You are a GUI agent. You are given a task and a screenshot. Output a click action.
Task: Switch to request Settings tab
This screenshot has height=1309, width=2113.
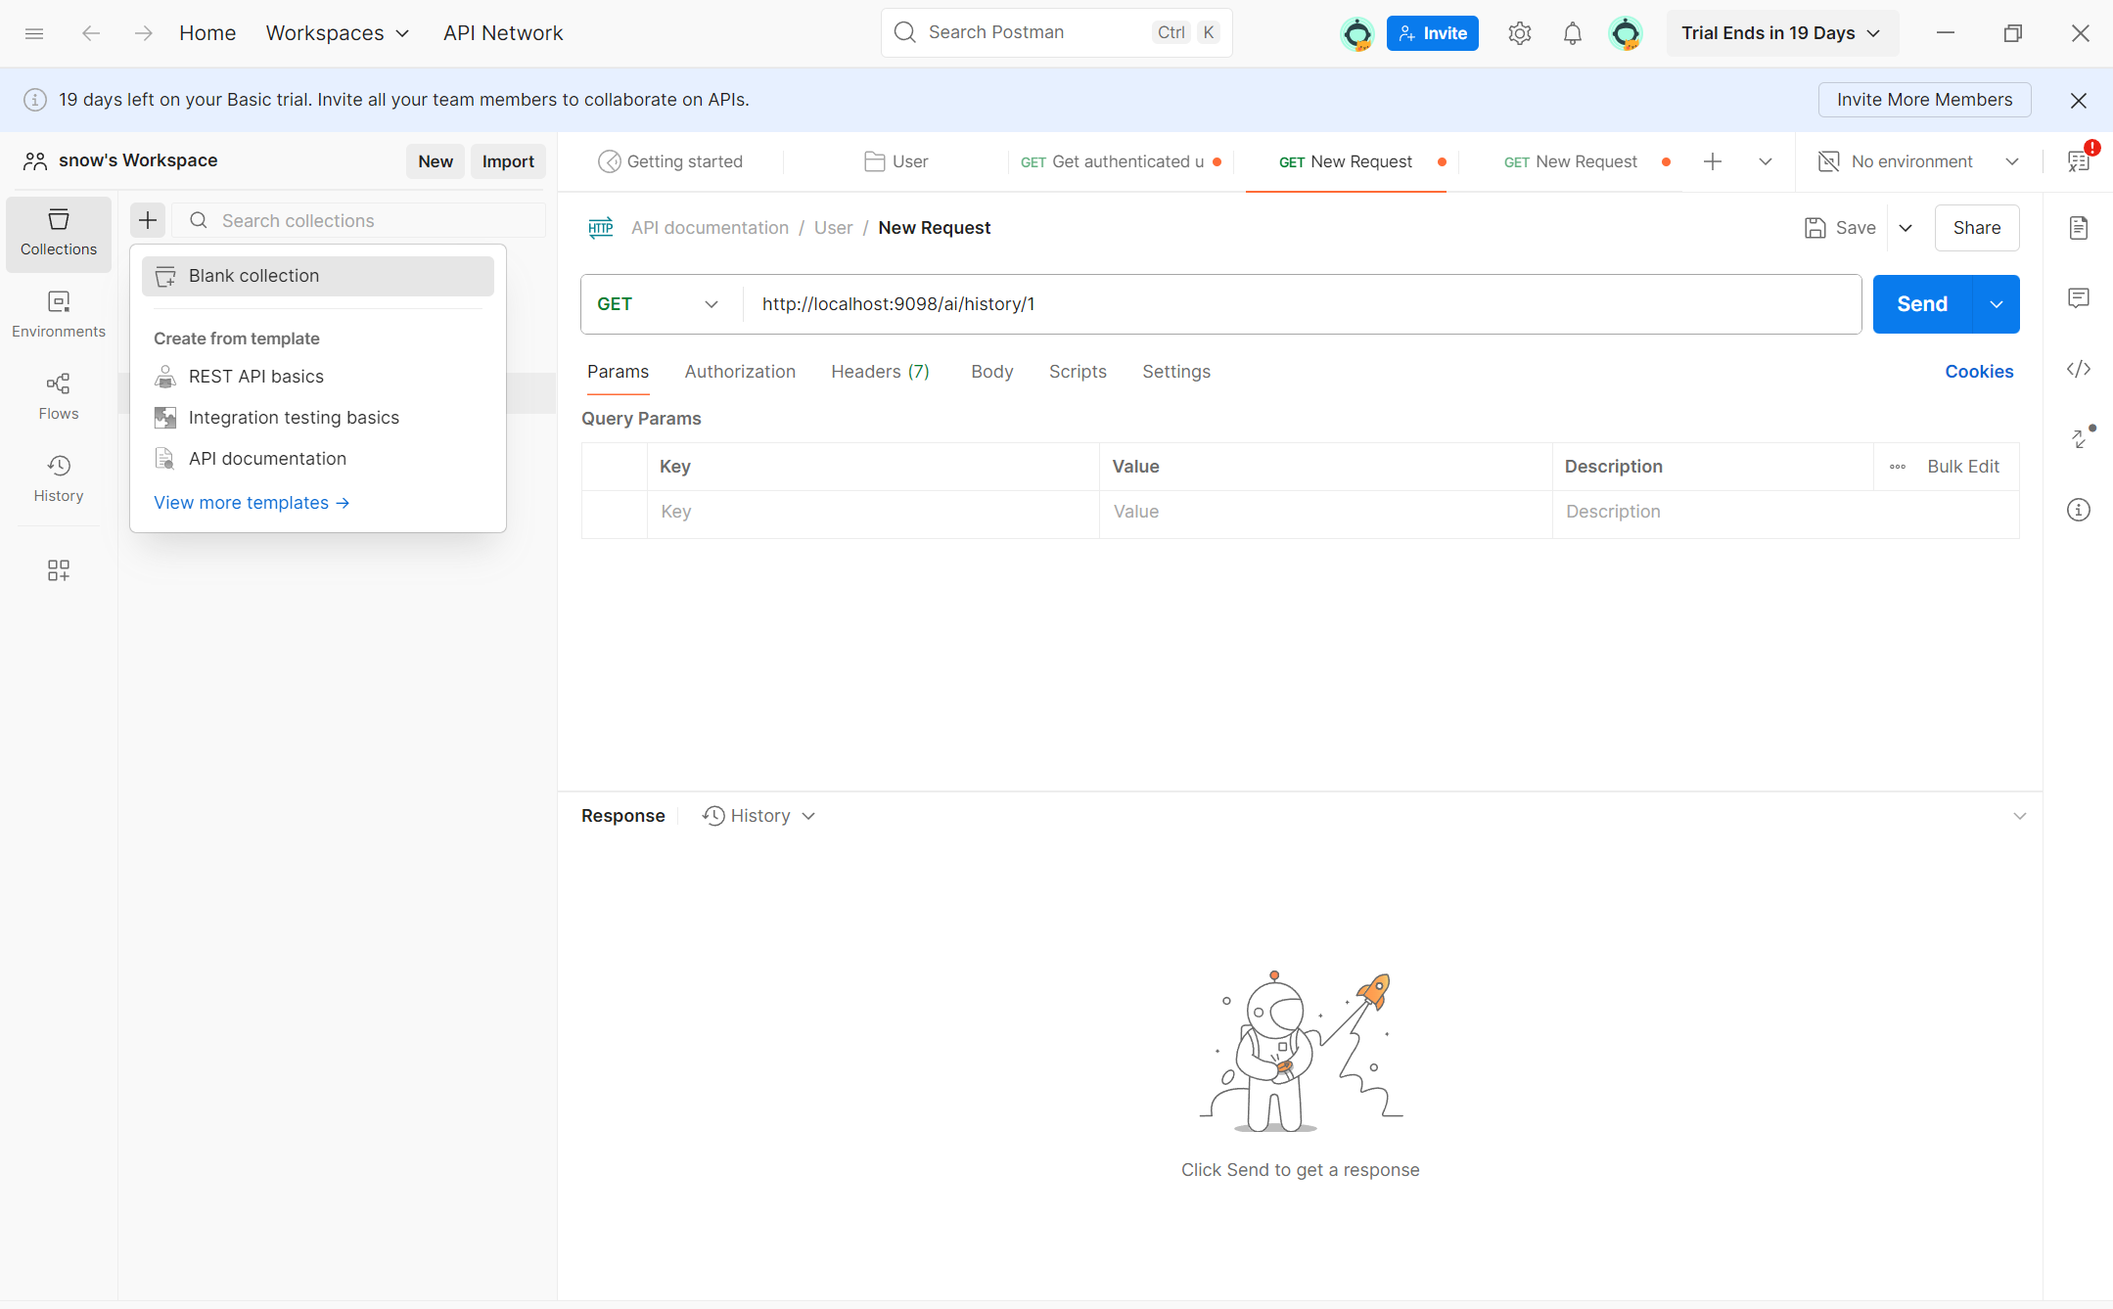point(1176,372)
